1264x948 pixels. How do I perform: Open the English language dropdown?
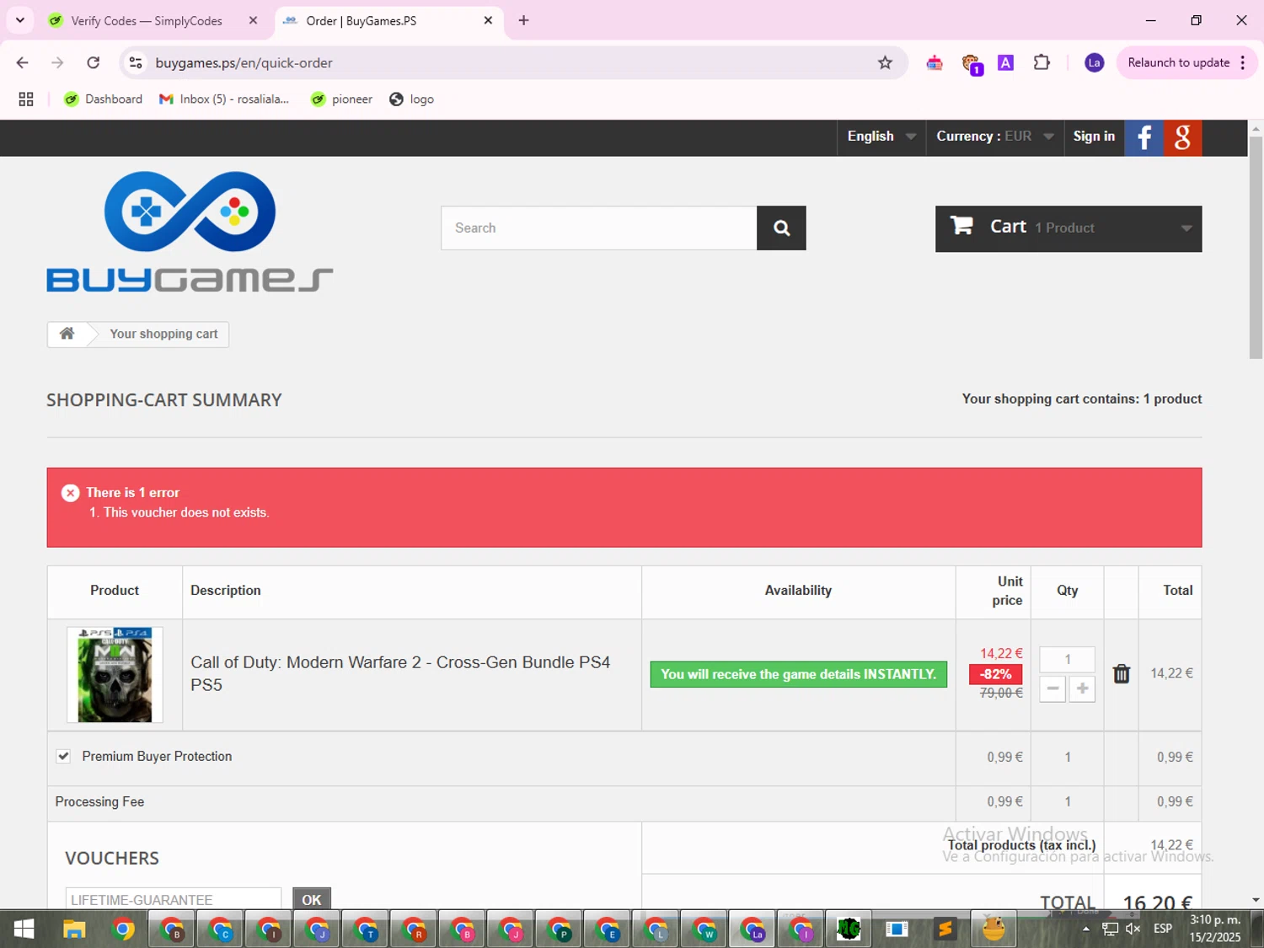pyautogui.click(x=881, y=137)
